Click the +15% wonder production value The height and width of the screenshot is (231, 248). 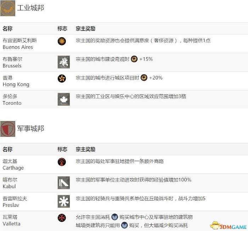(x=146, y=59)
